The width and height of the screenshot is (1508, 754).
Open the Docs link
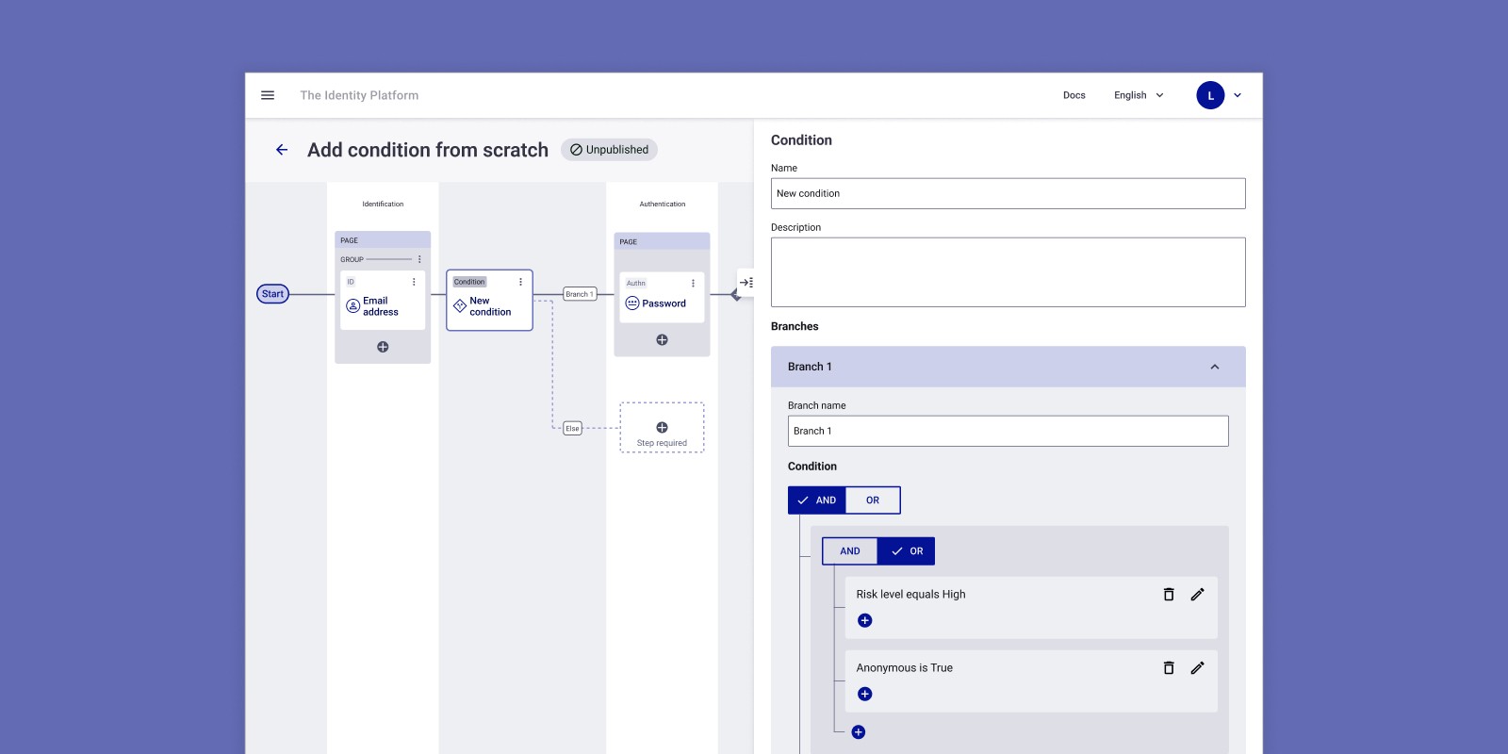tap(1074, 95)
